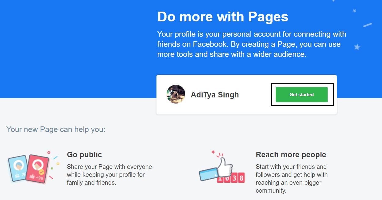Click the Reach more people heading
382x200 pixels.
(x=291, y=155)
